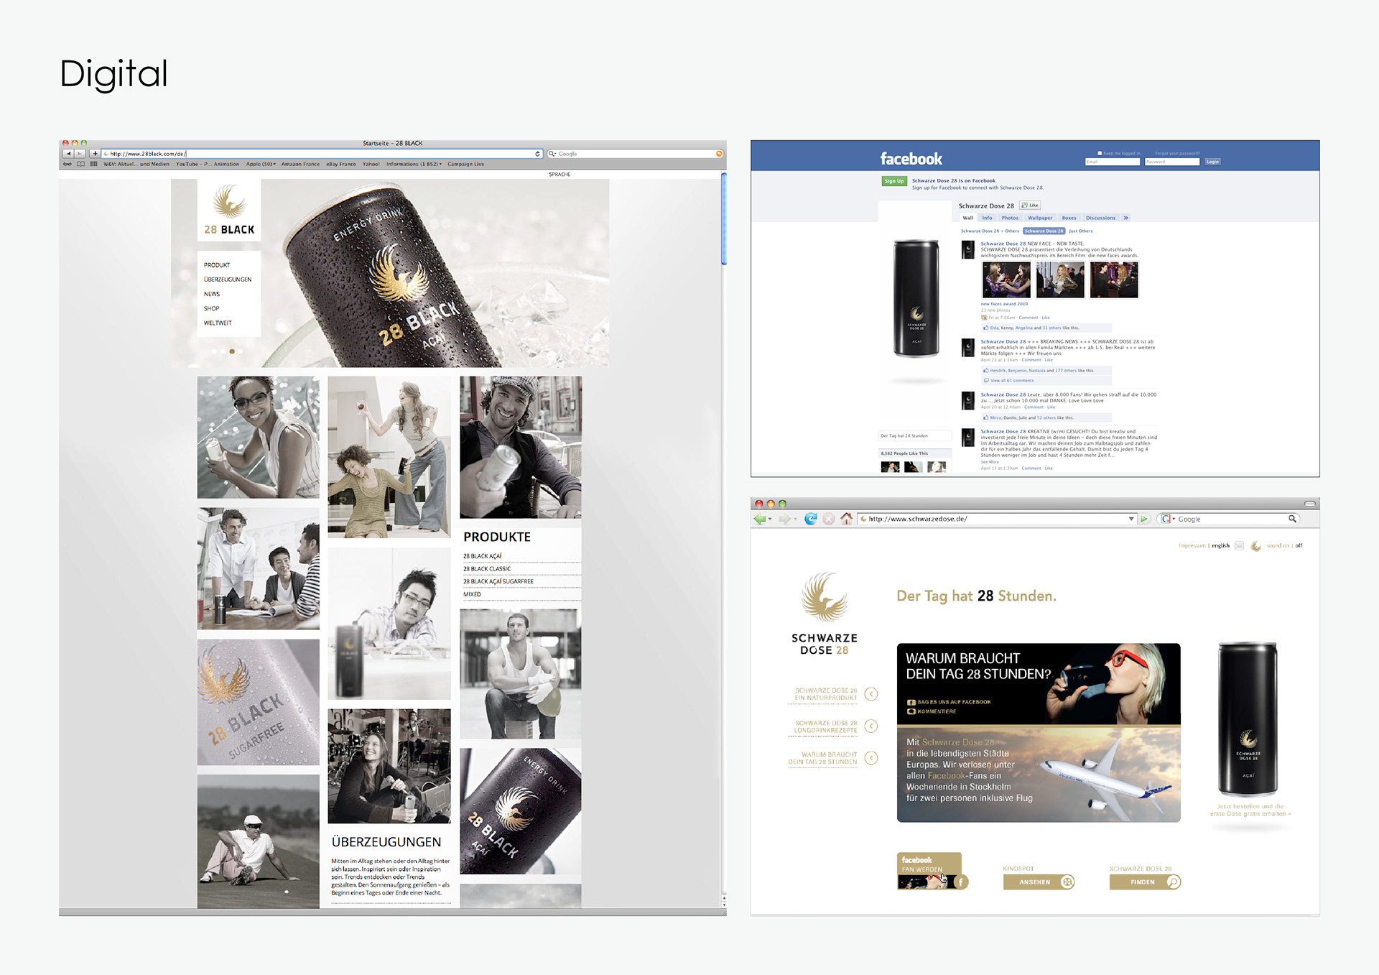Expand the Informations (1 852) bookmarks folder

414,164
